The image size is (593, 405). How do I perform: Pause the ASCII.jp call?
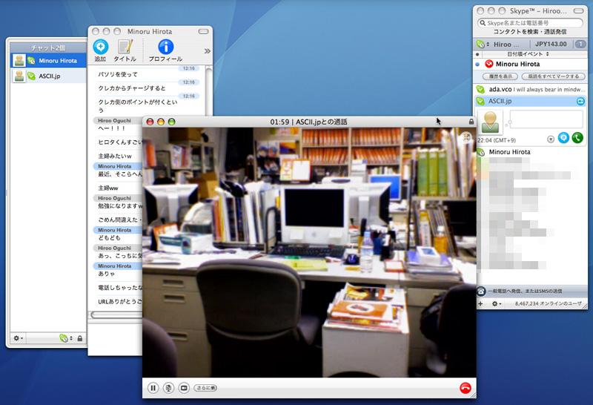coord(153,388)
